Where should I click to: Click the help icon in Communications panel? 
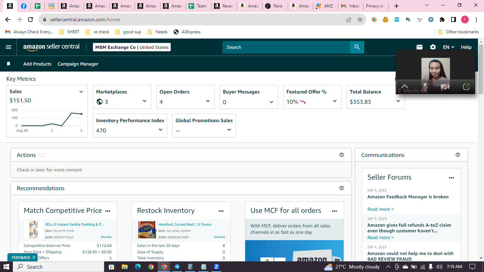point(458,155)
